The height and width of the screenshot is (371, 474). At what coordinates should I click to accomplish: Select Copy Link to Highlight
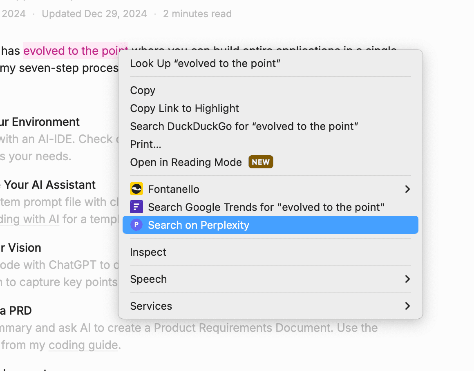pyautogui.click(x=184, y=108)
